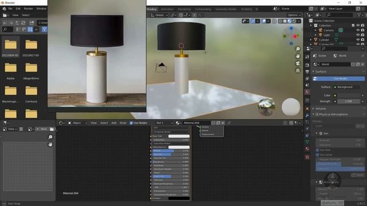Image resolution: width=367 pixels, height=206 pixels.
Task: Open the outliner filter dropdown
Action: 360,15
